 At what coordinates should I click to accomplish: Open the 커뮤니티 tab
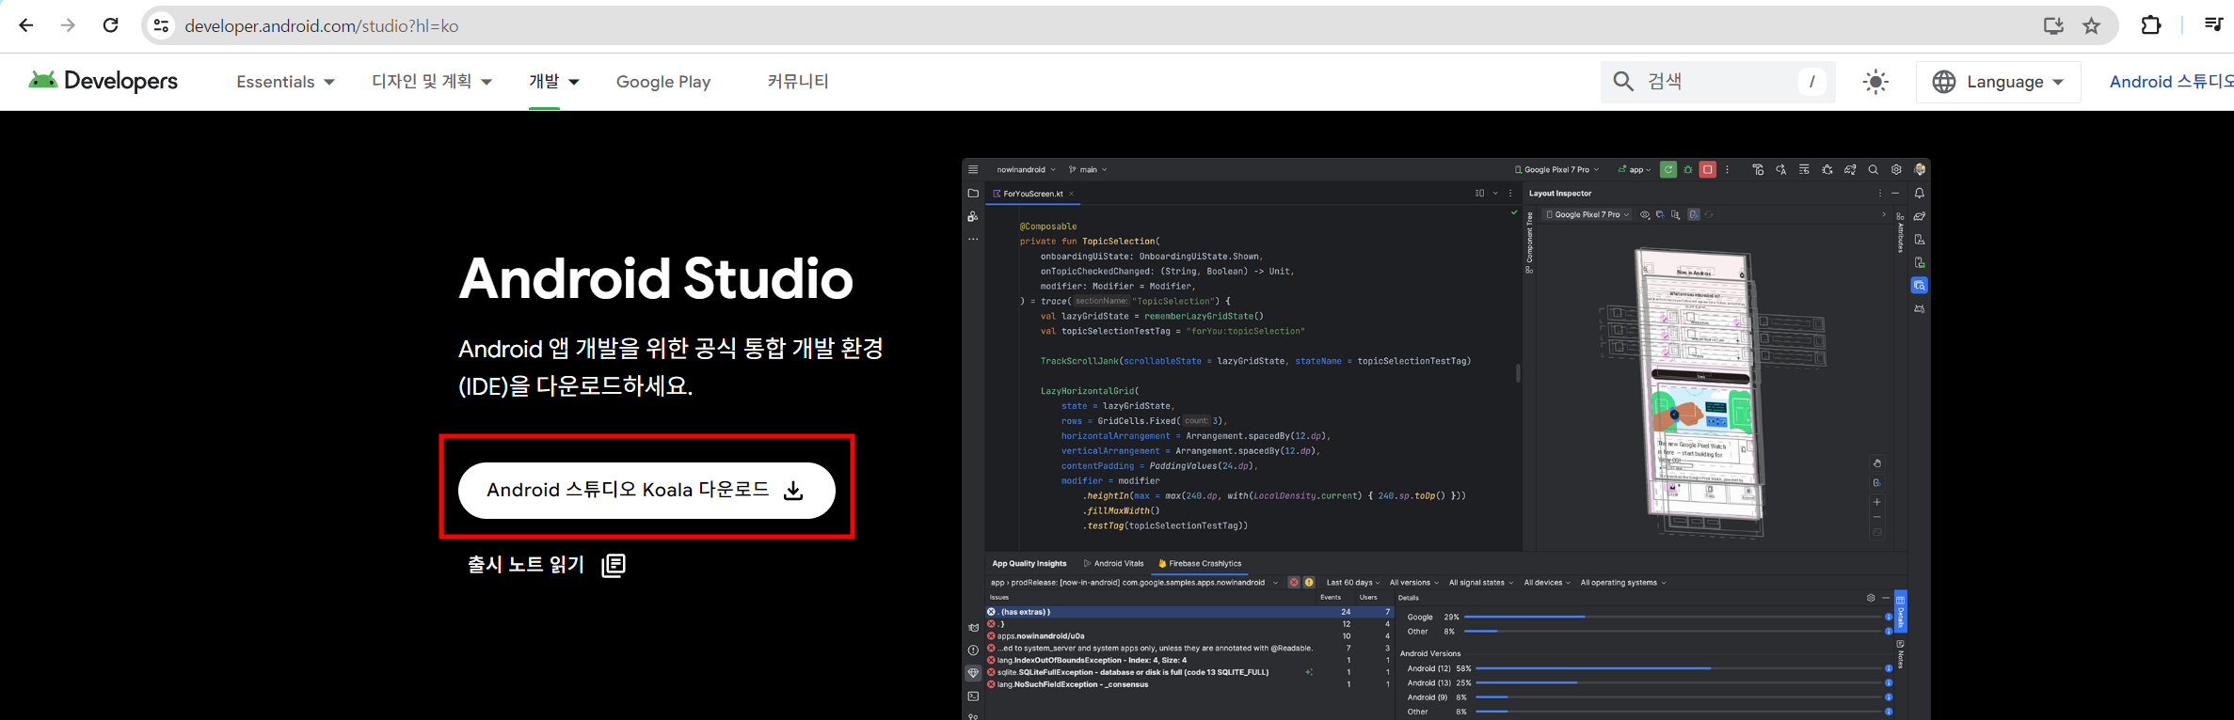tap(798, 82)
